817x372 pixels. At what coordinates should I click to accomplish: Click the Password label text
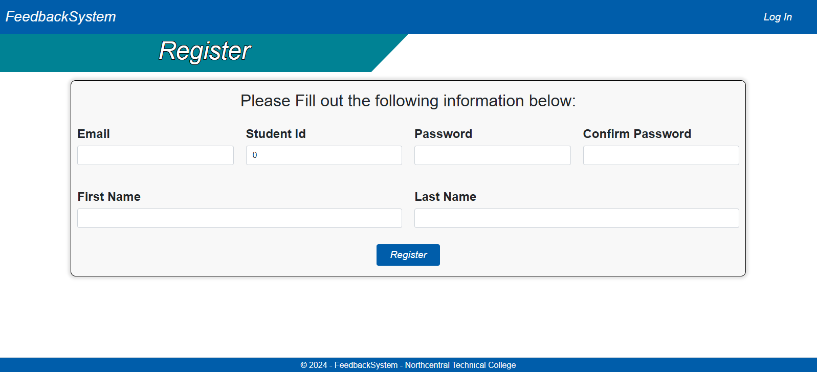[443, 134]
